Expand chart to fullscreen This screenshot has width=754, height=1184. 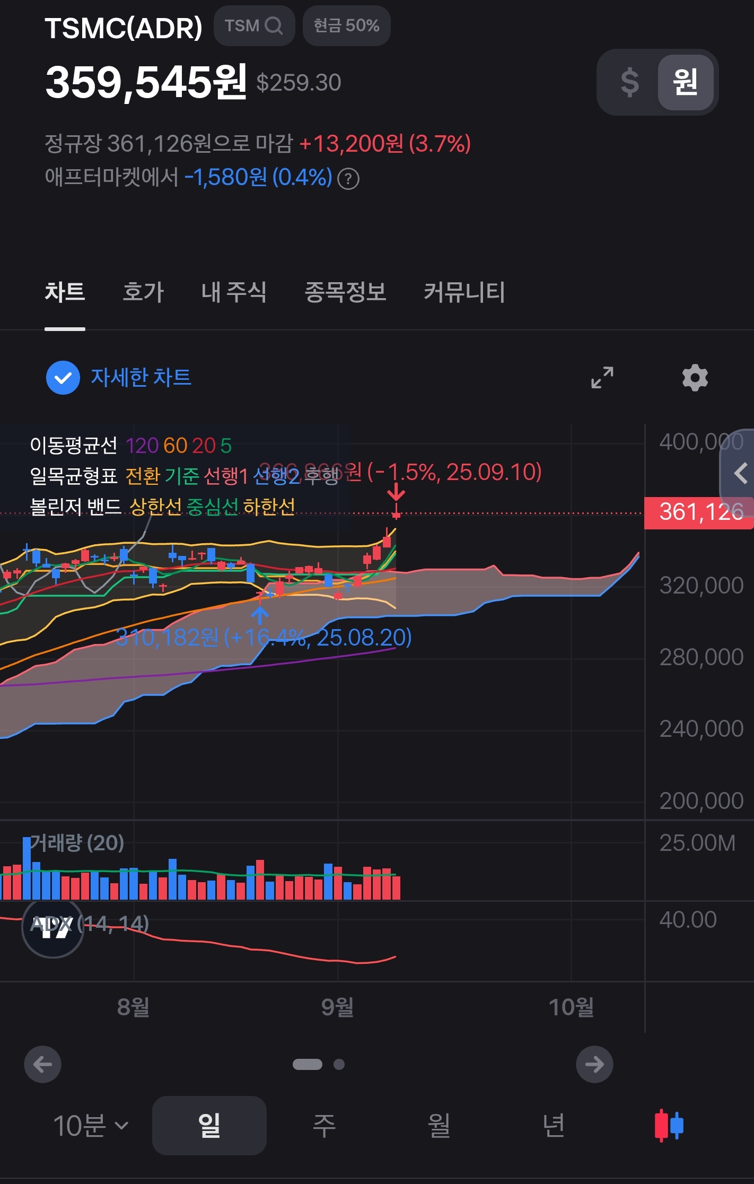(x=602, y=378)
